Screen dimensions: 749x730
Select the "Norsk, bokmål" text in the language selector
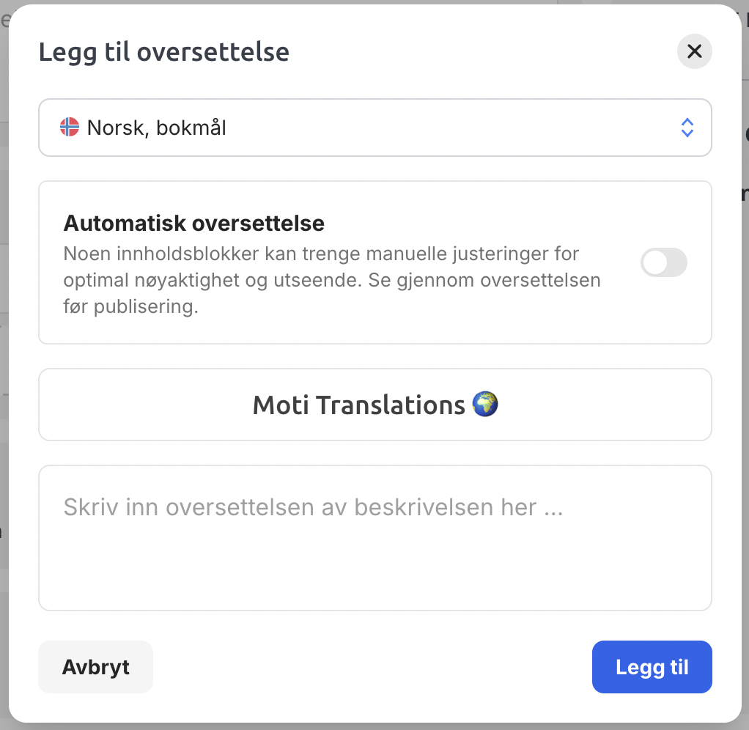click(x=156, y=128)
